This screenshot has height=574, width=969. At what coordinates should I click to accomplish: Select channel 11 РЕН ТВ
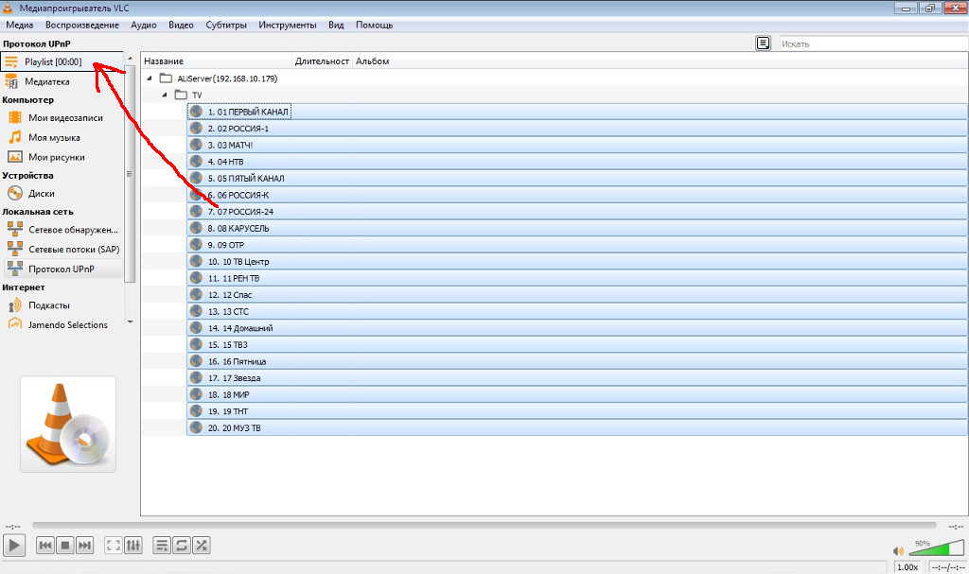tap(577, 278)
